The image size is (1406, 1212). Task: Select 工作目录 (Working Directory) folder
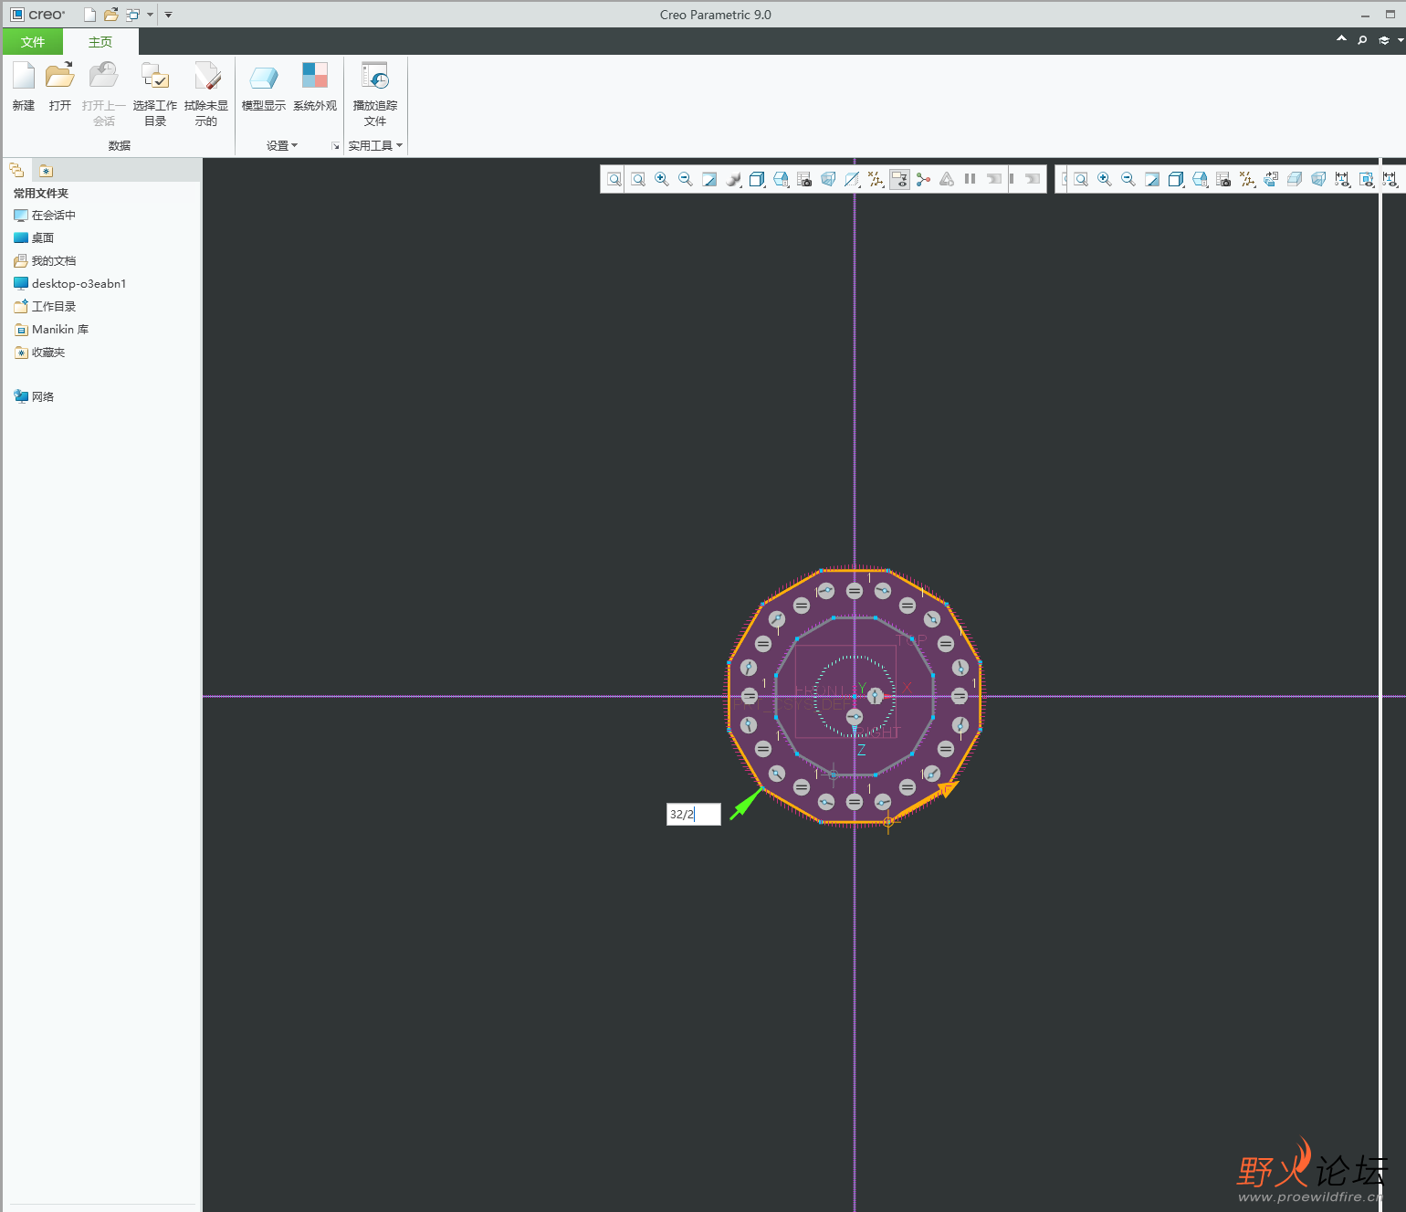45,307
